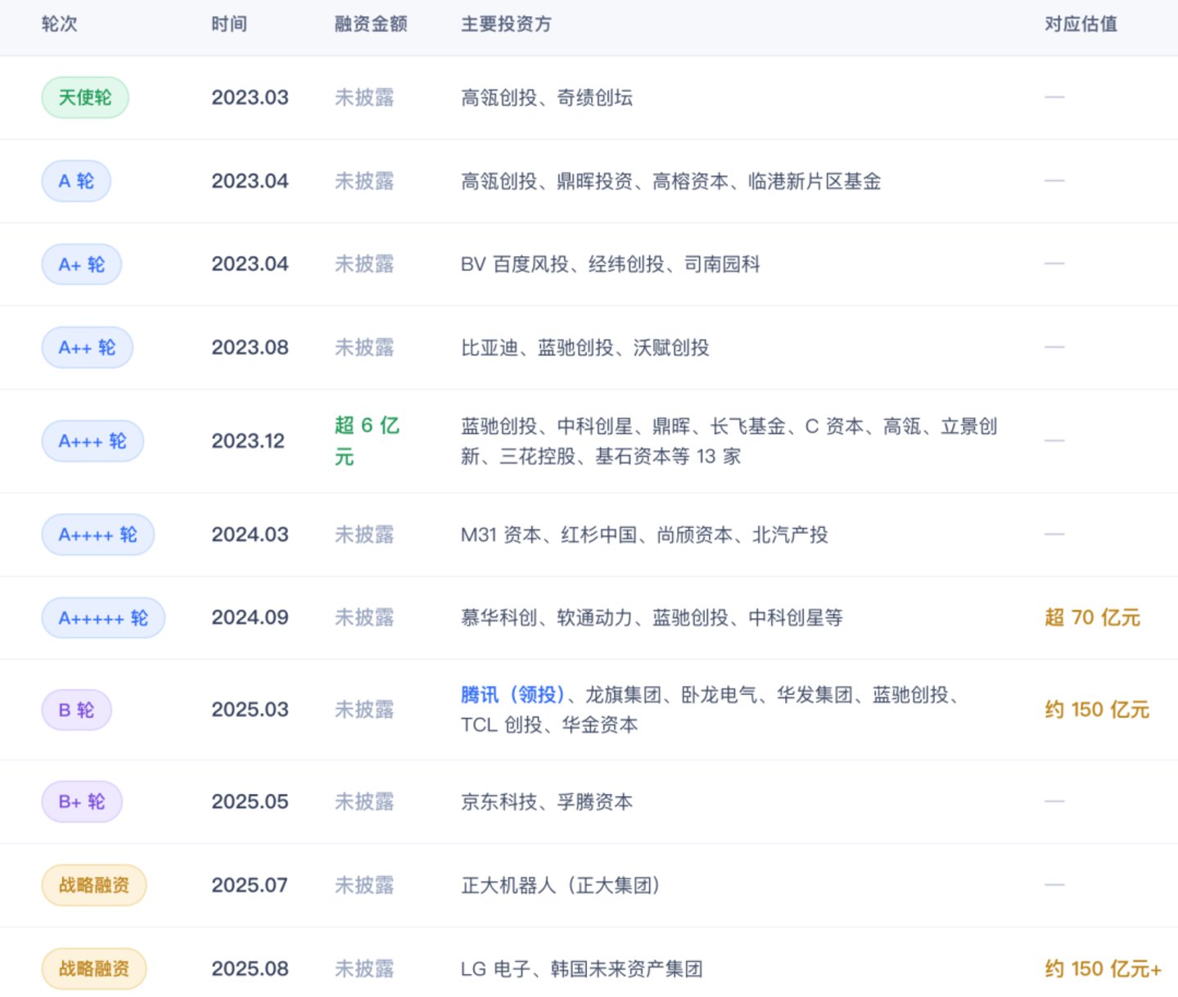Viewport: 1178px width, 997px height.
Task: Click 未披露 in the B+ 轮 row
Action: click(x=364, y=801)
